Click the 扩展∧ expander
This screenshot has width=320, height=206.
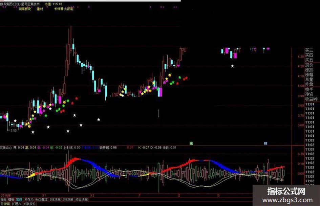point(16,204)
